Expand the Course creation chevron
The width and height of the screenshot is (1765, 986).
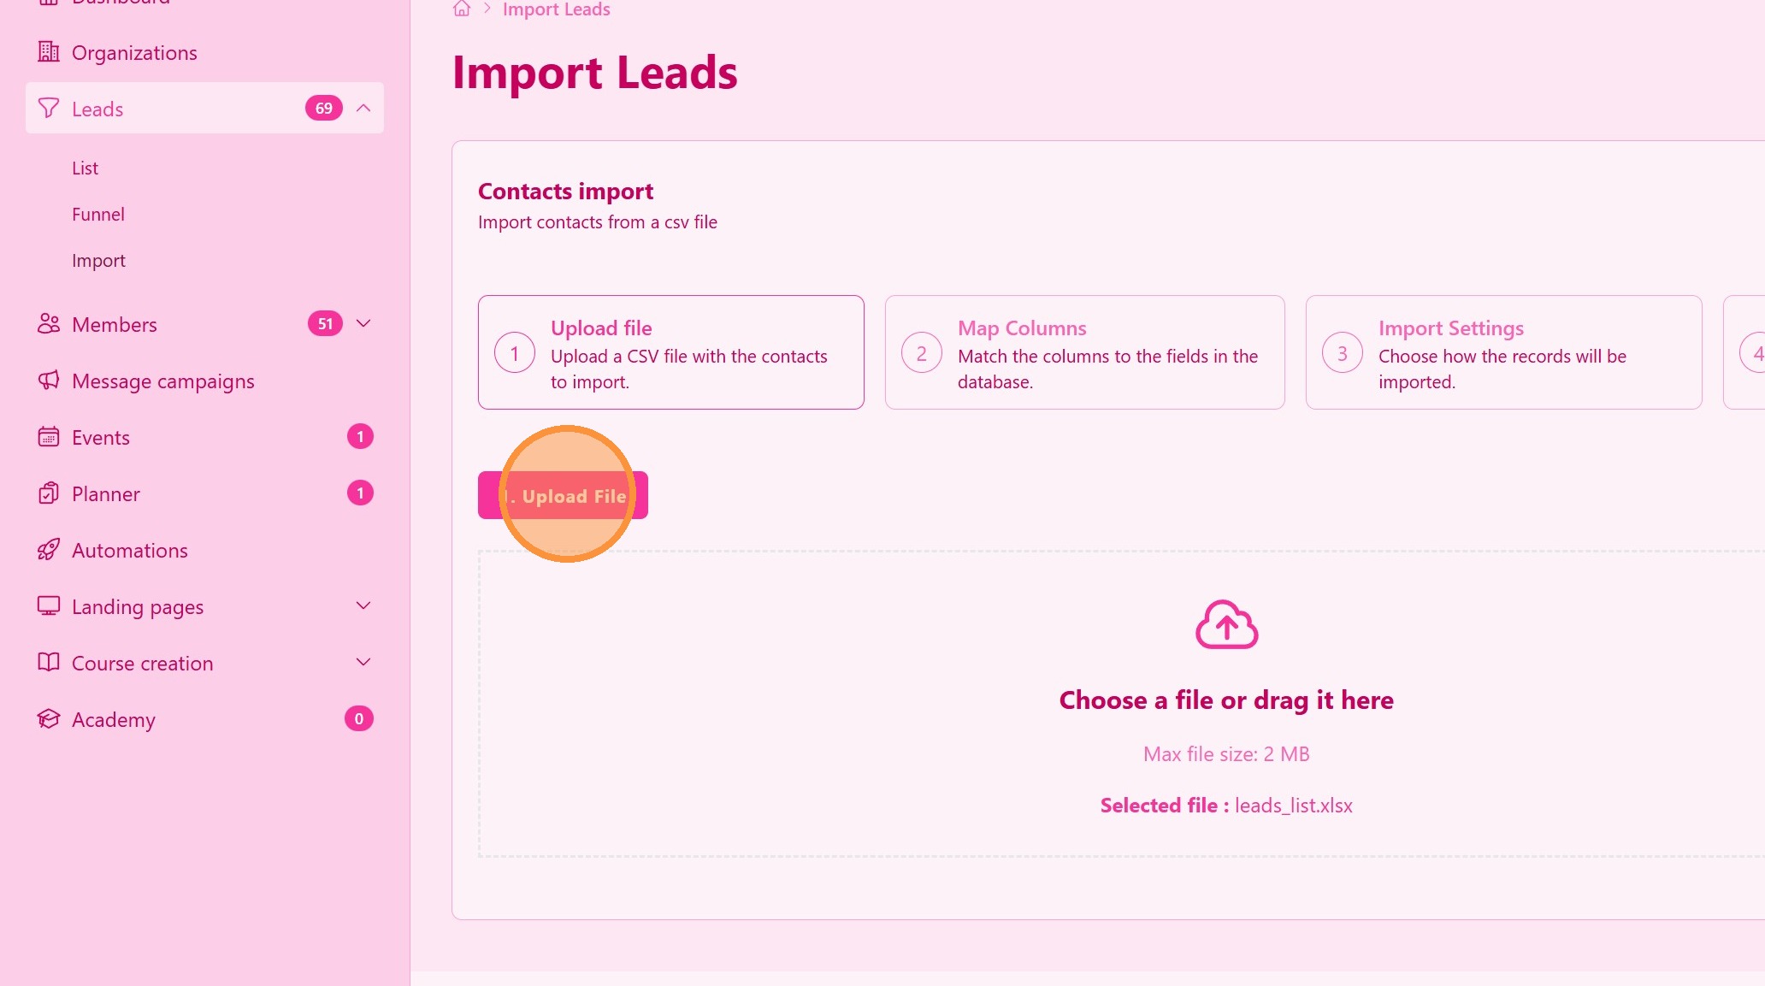pyautogui.click(x=363, y=663)
